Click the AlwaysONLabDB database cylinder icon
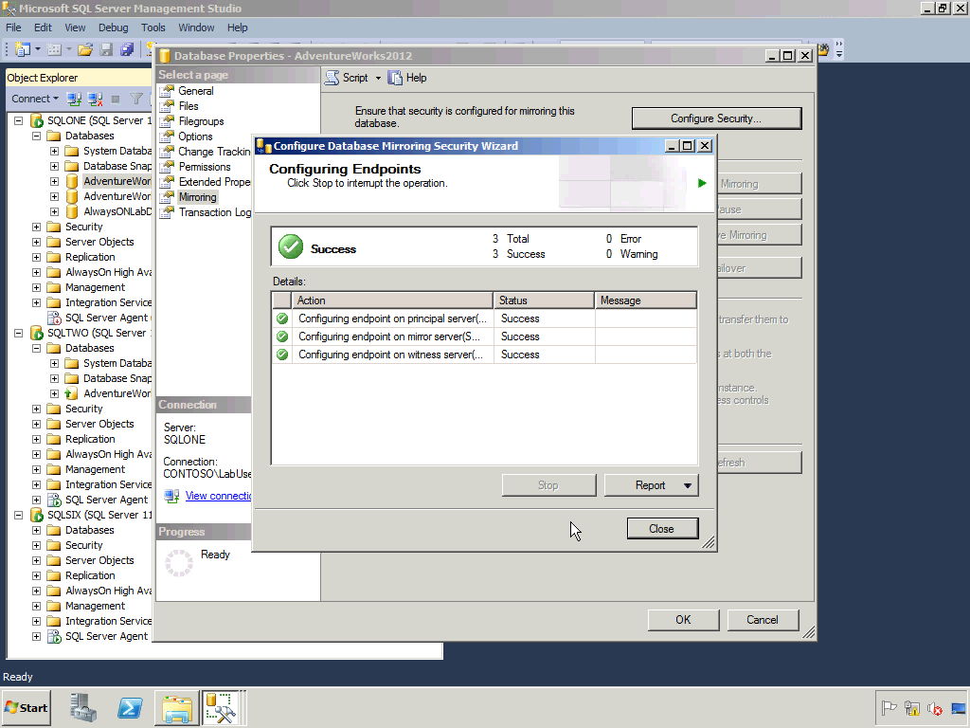 click(x=72, y=211)
